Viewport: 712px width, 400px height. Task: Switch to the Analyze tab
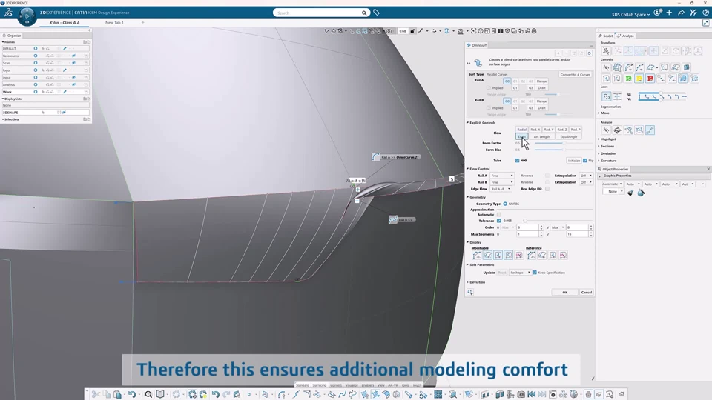626,36
